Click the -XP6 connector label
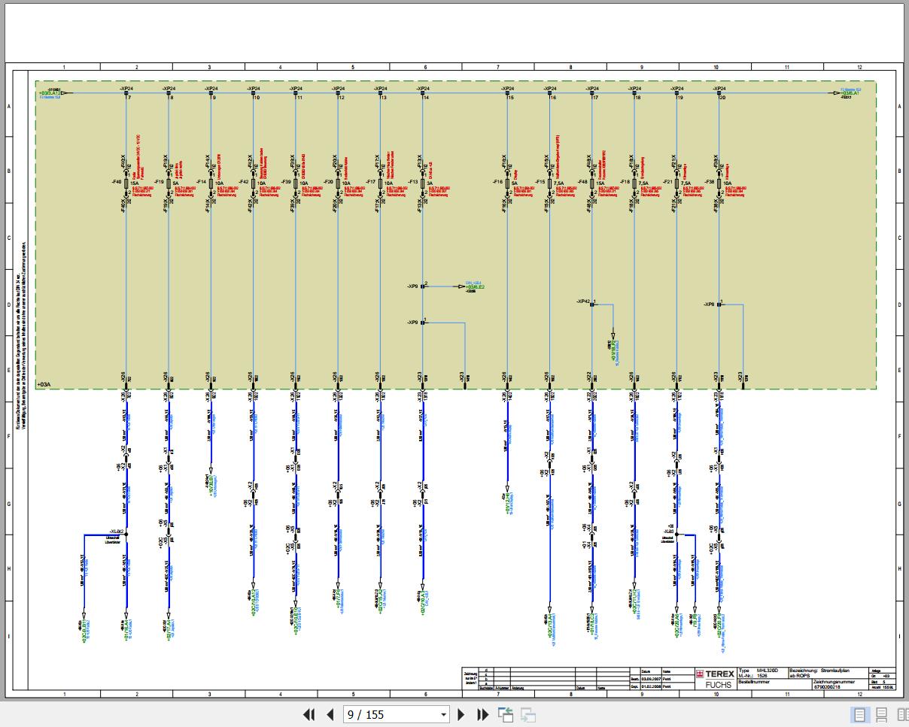The width and height of the screenshot is (909, 727). click(709, 304)
